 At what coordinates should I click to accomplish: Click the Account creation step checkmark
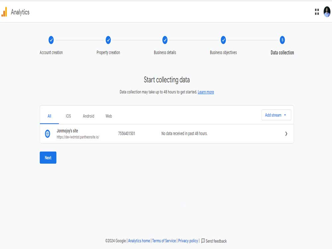click(x=51, y=40)
